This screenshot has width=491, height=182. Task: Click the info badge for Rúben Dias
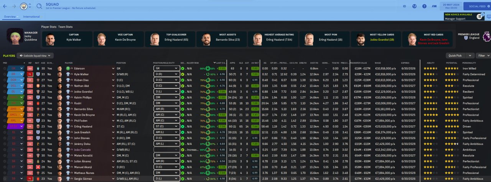pos(30,80)
